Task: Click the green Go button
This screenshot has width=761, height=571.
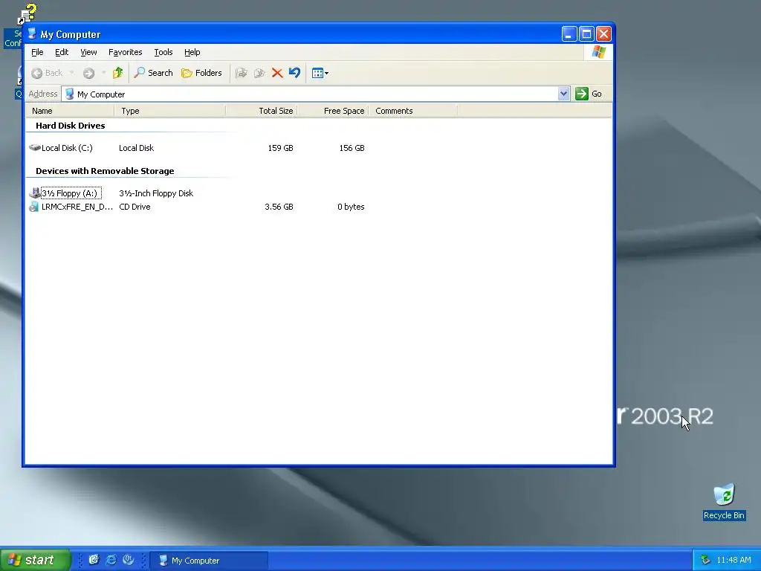Action: click(x=589, y=94)
